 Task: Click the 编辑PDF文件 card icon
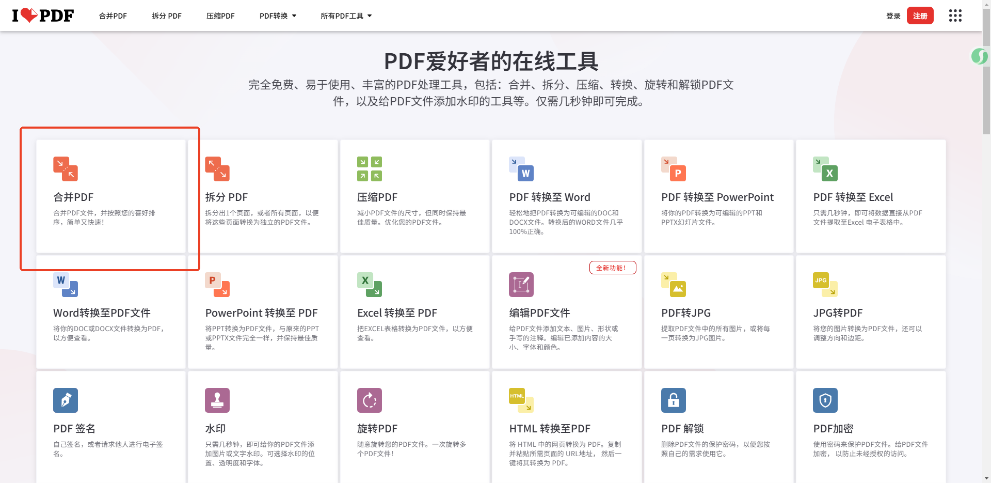(521, 285)
